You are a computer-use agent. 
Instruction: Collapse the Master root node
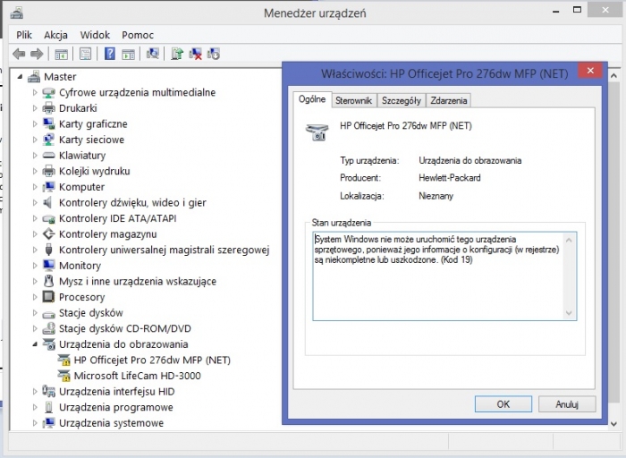[20, 77]
